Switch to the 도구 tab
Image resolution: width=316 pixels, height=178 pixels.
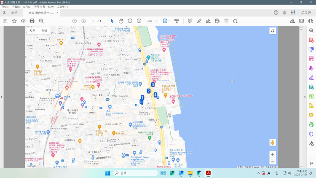[14, 13]
